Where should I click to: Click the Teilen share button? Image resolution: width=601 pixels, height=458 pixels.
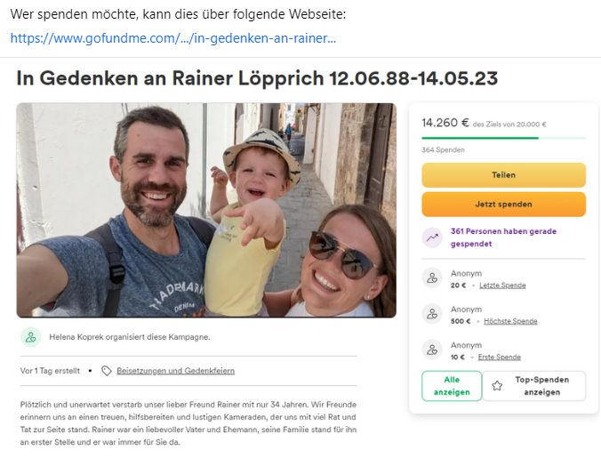[x=503, y=175]
